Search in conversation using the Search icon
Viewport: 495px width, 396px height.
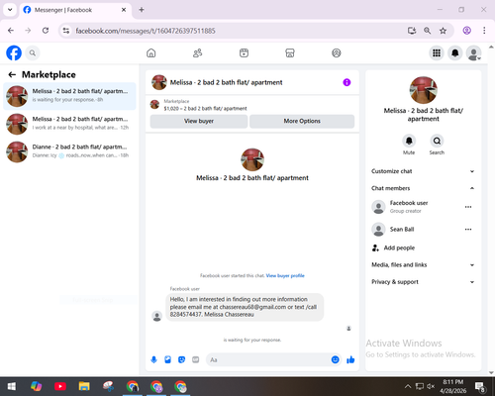pyautogui.click(x=437, y=141)
